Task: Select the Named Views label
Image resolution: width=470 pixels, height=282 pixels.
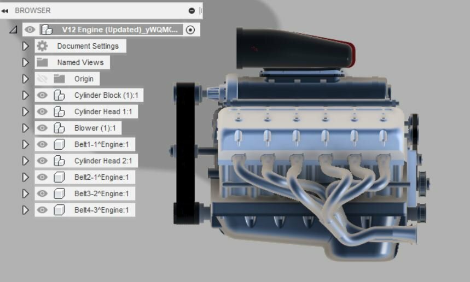Action: coord(80,62)
